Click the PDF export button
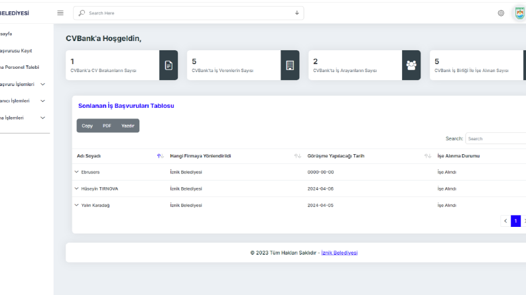The width and height of the screenshot is (526, 295). point(107,126)
